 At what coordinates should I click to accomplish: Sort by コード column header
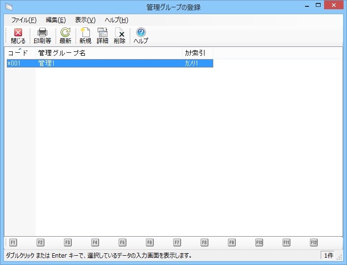20,53
